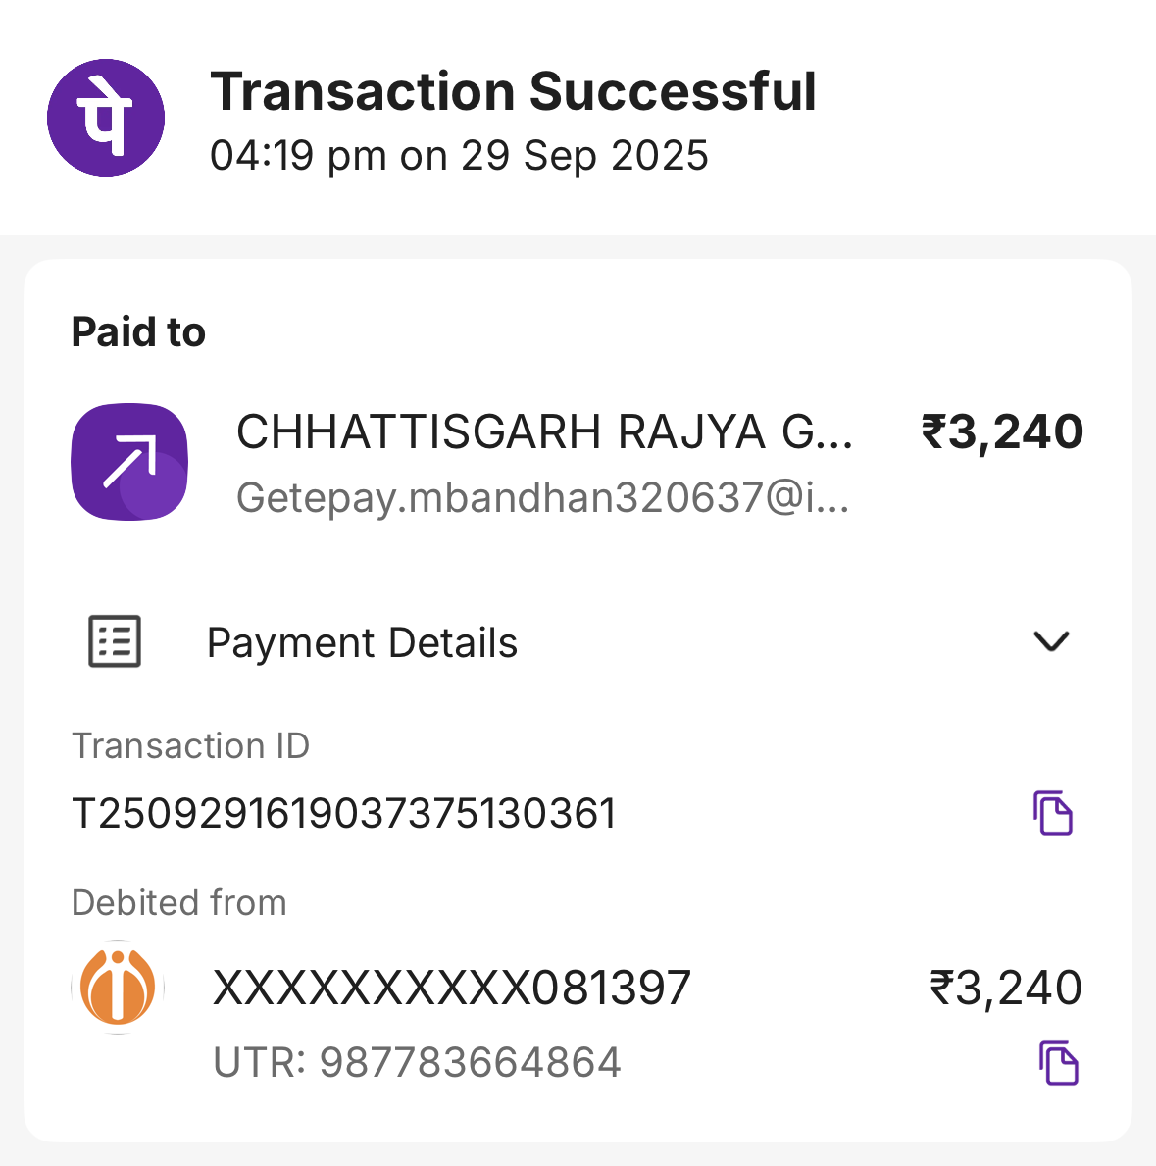Click the bold ₹3,240 paid amount

[x=1002, y=432]
